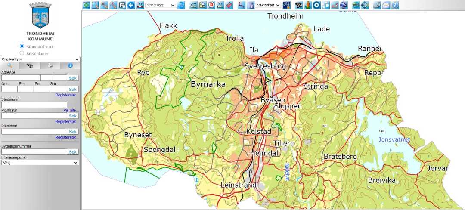Click the Søk button next to Adresse
The height and width of the screenshot is (210, 465).
(73, 78)
